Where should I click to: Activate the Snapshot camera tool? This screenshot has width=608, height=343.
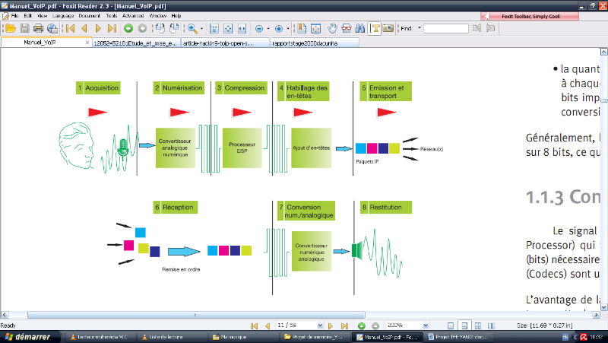[x=388, y=28]
